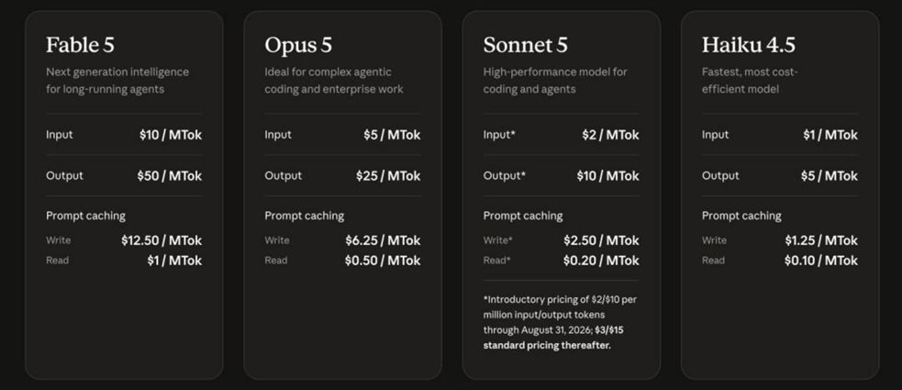Click the Sonnet 5 introductory pricing footnote
The image size is (902, 390).
coord(560,323)
